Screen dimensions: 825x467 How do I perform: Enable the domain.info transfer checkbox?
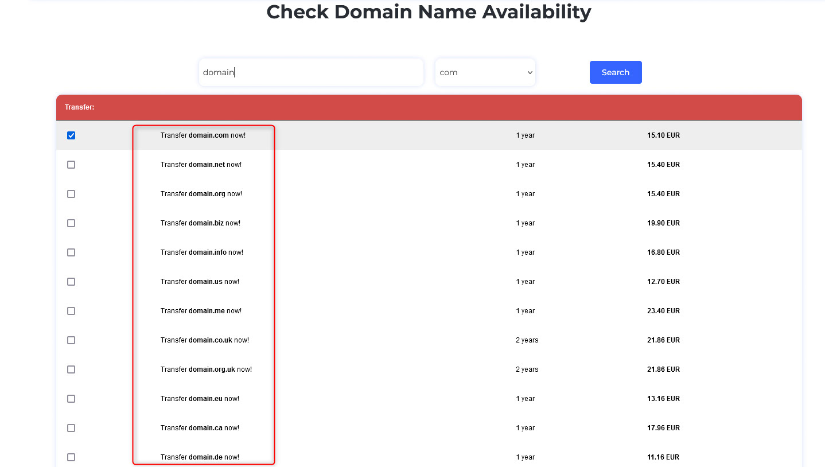tap(71, 252)
